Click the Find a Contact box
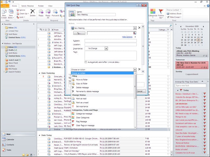 click(174, 10)
